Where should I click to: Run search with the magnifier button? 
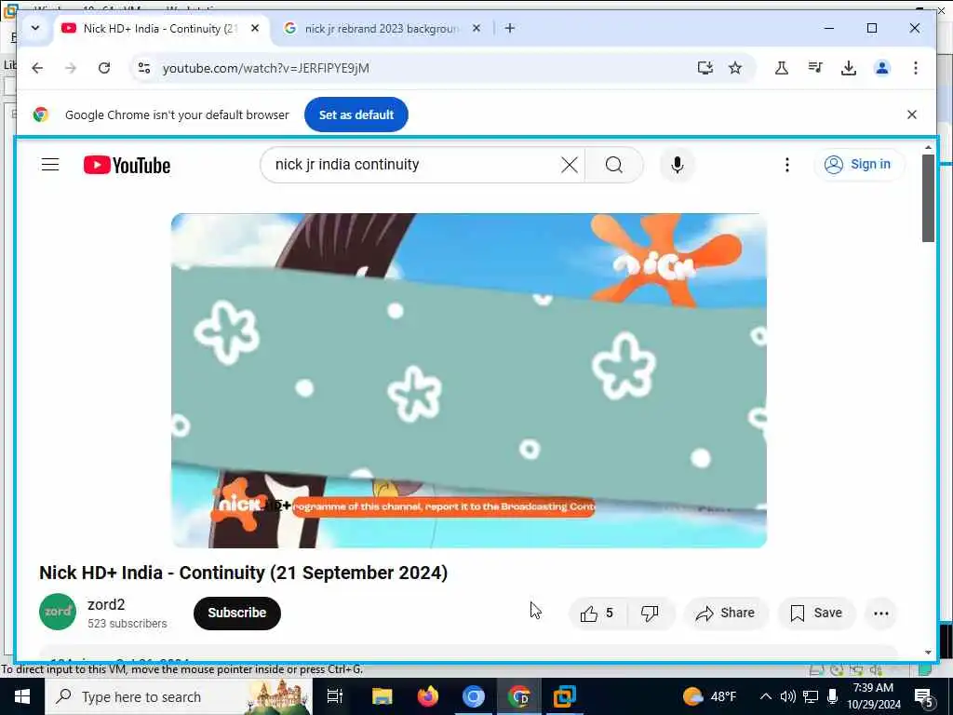[x=614, y=165]
